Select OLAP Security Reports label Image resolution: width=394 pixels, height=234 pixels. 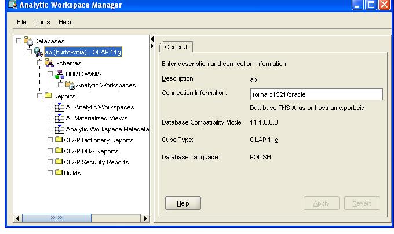(x=96, y=162)
